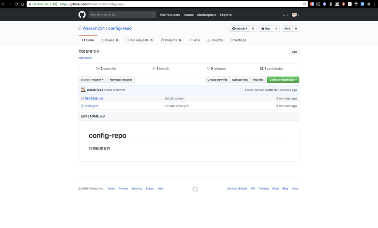Image resolution: width=378 pixels, height=228 pixels.
Task: Open the Add topics link
Action: pyautogui.click(x=85, y=58)
